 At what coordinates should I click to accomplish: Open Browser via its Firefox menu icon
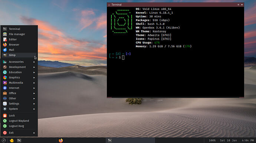(x=5, y=45)
